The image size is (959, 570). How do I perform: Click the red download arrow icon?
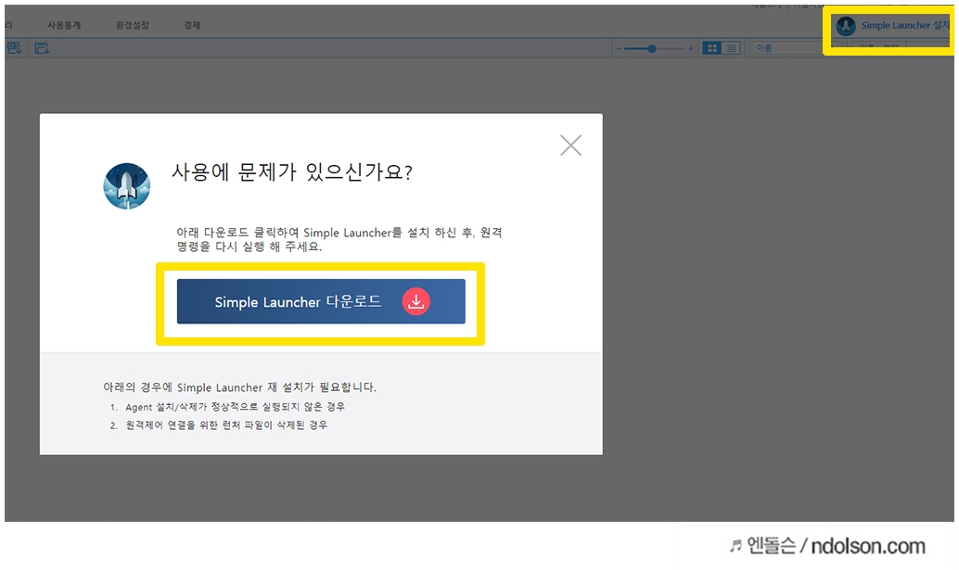(x=416, y=301)
